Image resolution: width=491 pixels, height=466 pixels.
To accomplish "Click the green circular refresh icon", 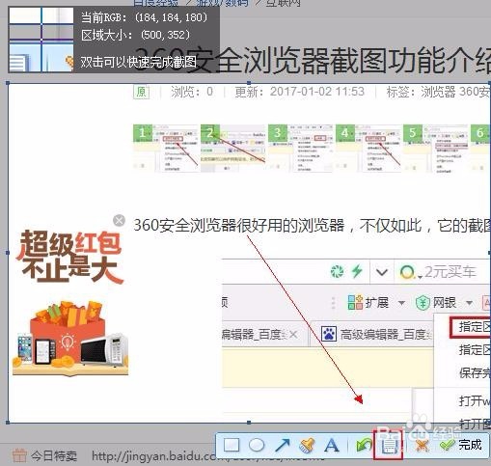I will 337,272.
